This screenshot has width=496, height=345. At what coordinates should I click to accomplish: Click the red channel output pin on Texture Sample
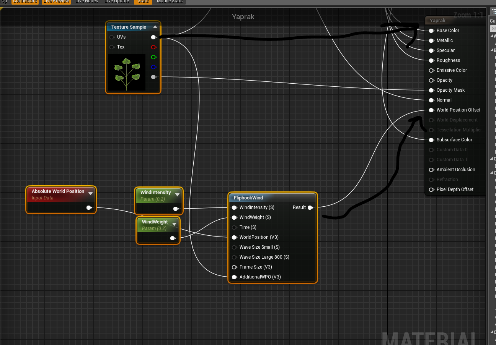point(153,47)
